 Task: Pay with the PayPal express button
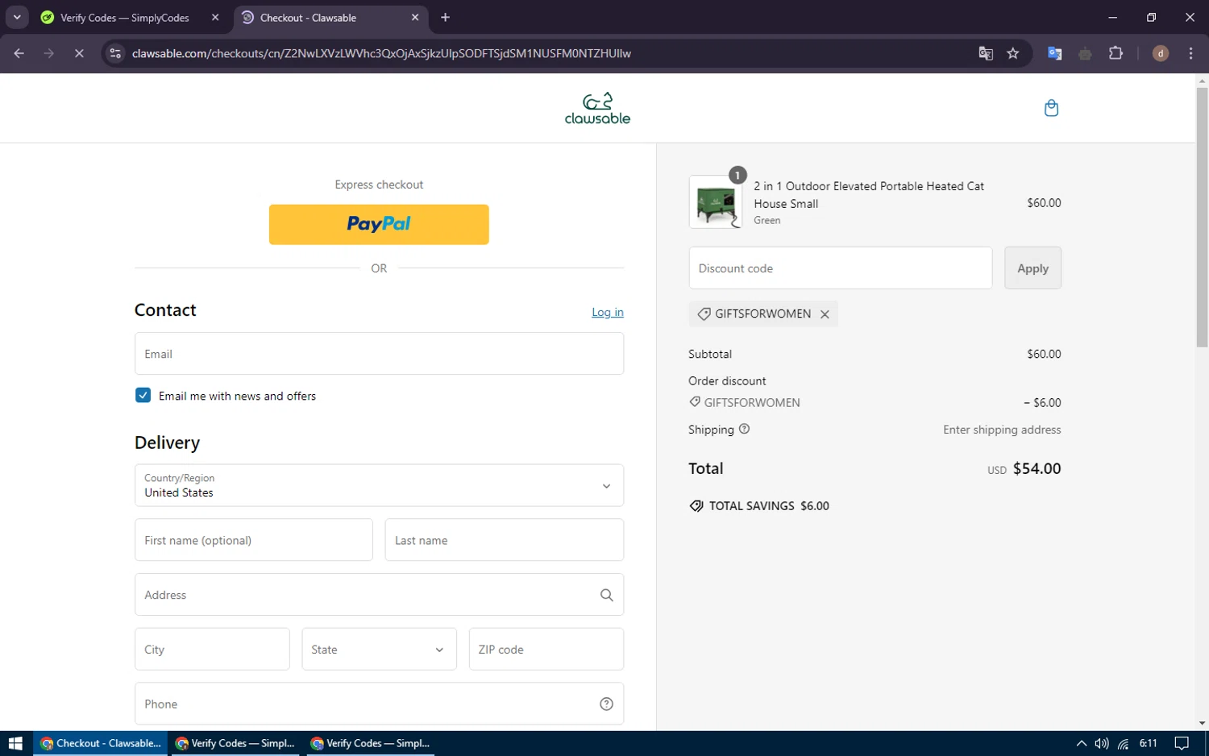(x=379, y=224)
